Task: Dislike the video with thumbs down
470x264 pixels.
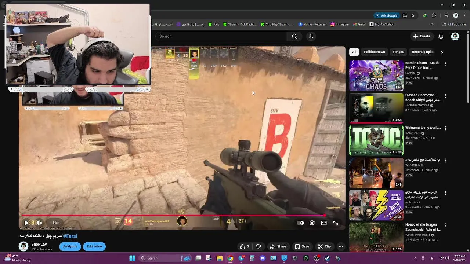Action: pyautogui.click(x=258, y=247)
